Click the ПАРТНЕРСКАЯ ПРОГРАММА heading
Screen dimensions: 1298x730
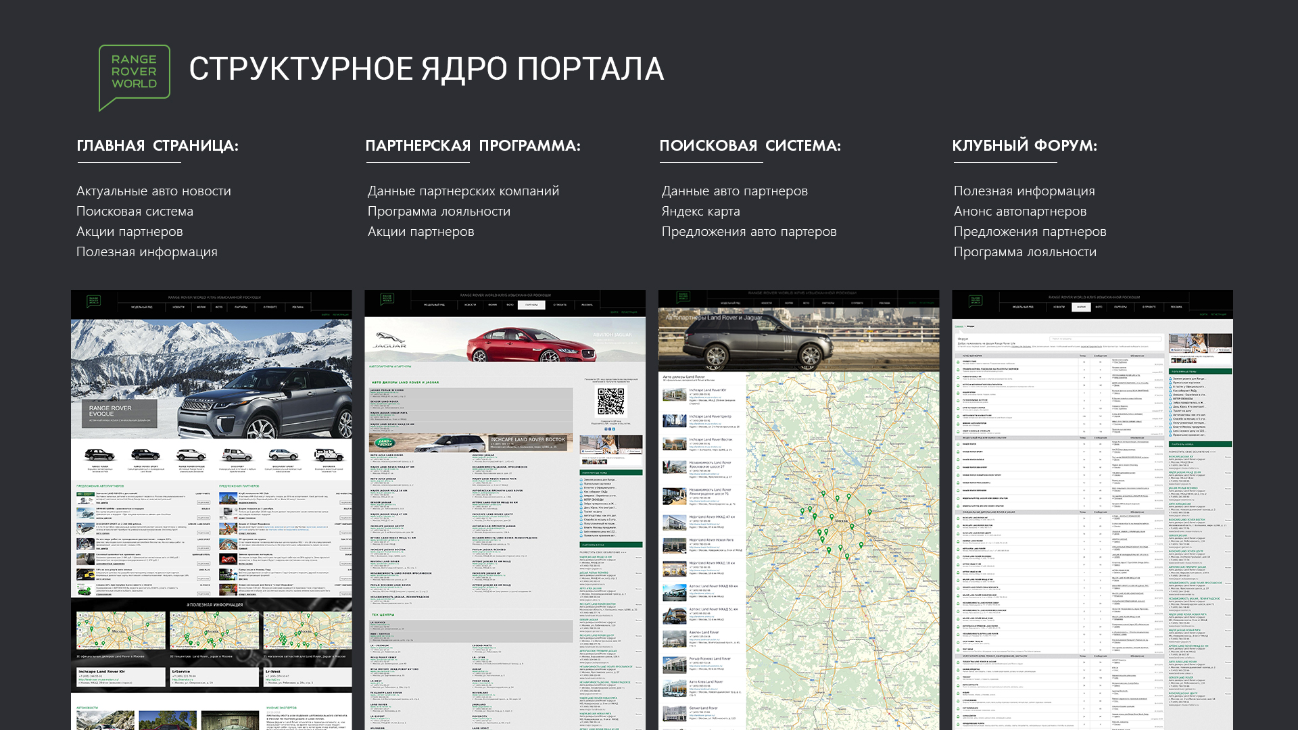pos(473,146)
